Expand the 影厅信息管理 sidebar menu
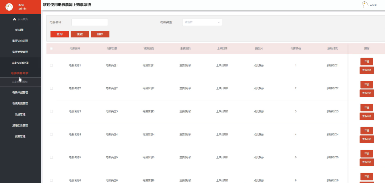 click(21, 41)
